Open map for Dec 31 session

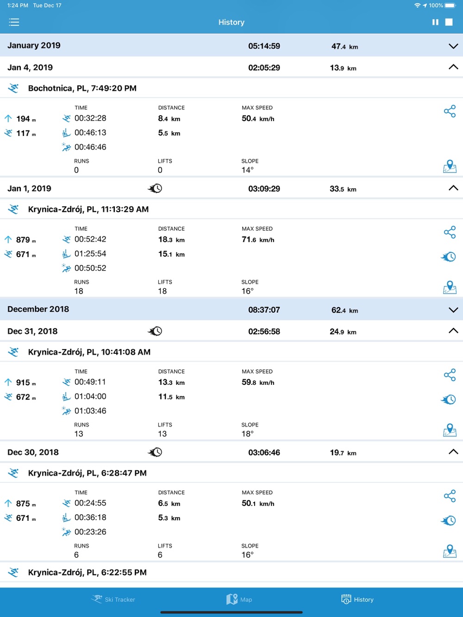tap(450, 430)
